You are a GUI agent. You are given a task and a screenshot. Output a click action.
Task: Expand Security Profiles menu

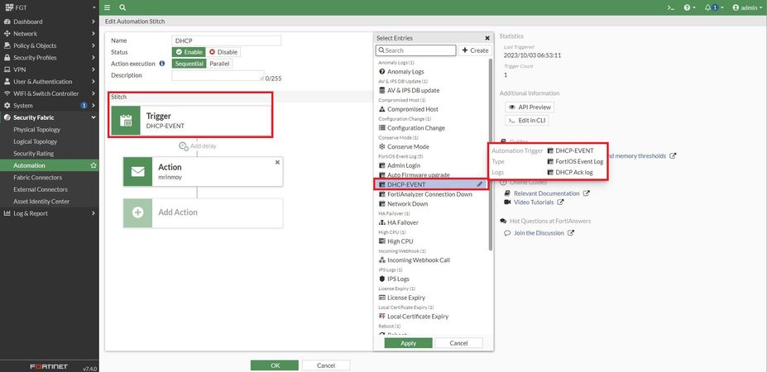pos(50,58)
